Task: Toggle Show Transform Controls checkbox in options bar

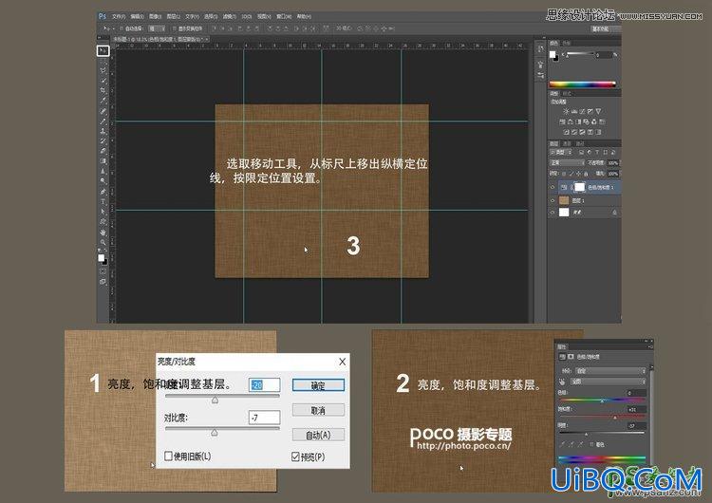Action: coord(175,28)
